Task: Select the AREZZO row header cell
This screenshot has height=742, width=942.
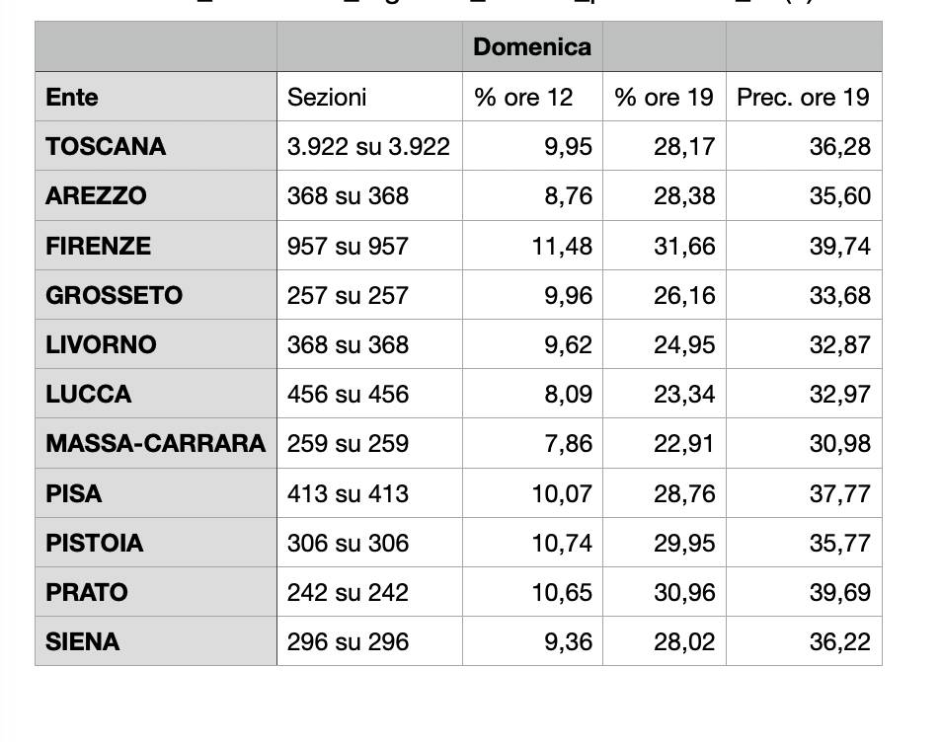Action: click(96, 196)
